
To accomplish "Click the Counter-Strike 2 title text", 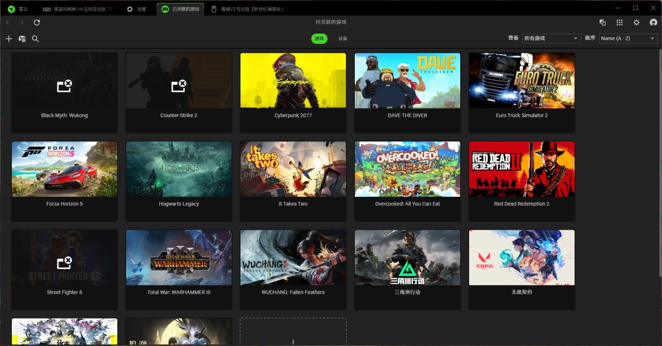I will pyautogui.click(x=179, y=116).
